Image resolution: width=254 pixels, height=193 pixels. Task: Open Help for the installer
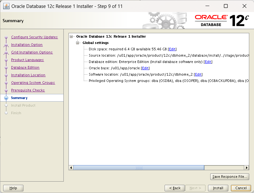click(13, 188)
